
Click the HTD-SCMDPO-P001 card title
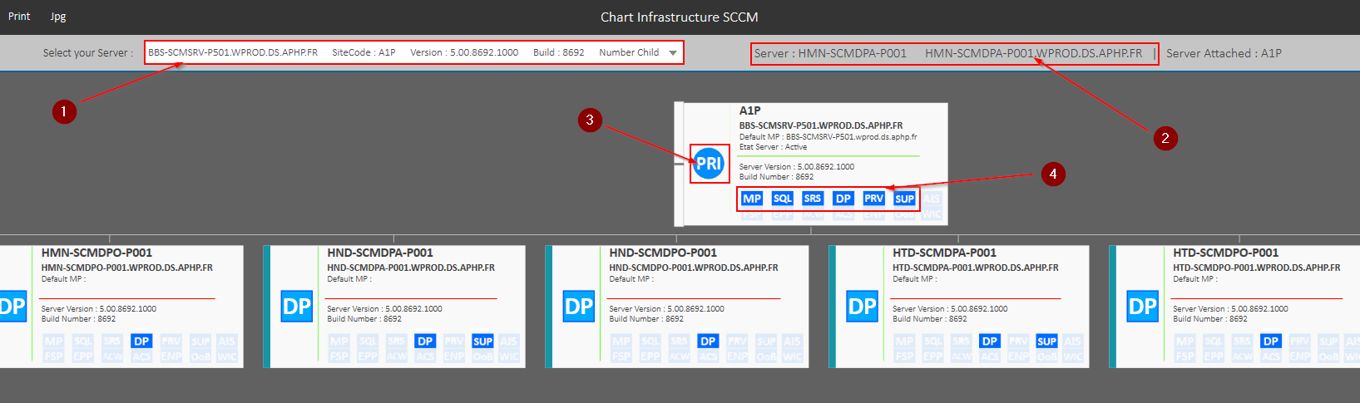point(1226,253)
